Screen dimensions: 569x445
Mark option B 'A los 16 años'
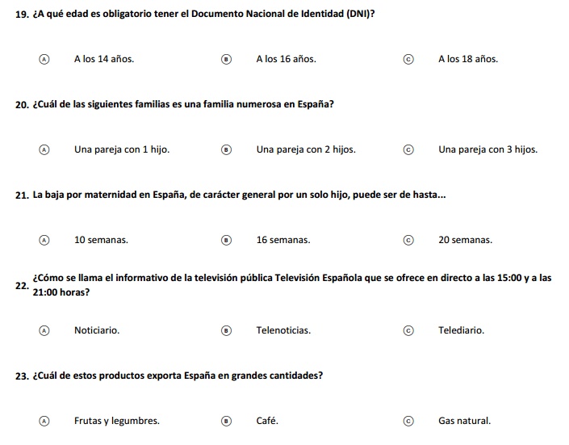click(x=226, y=59)
